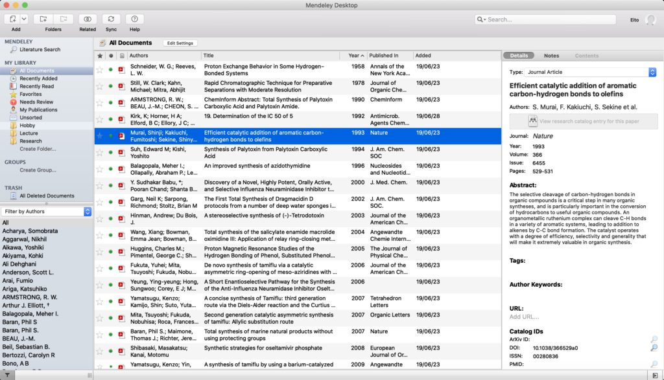Toggle favorite star for ARMSTRONG, R. W. paper
Screen dimensions: 664x380
(x=100, y=103)
